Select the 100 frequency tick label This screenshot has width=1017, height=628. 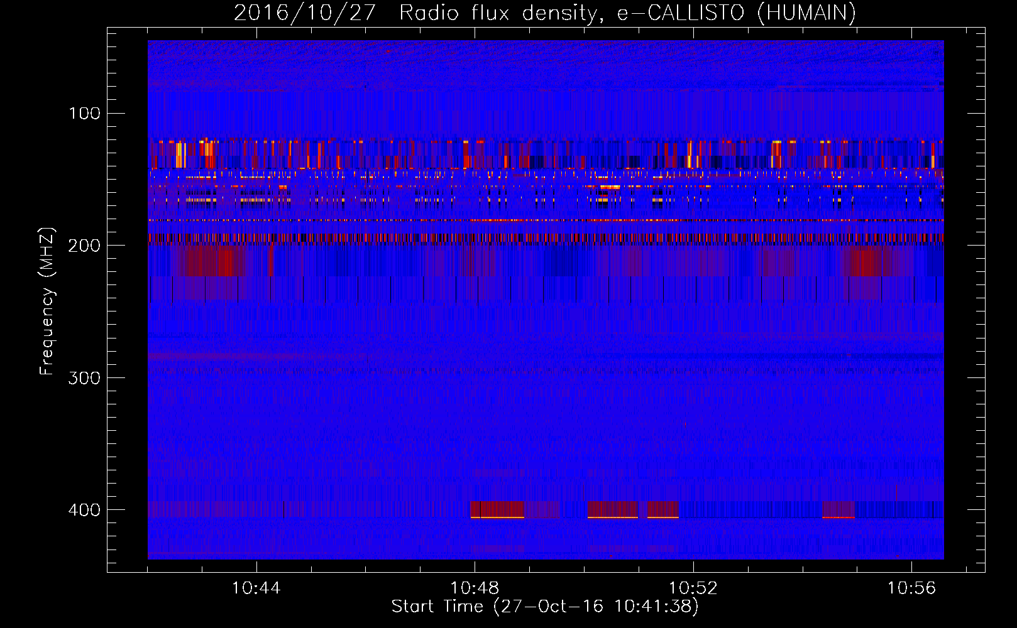pos(84,113)
